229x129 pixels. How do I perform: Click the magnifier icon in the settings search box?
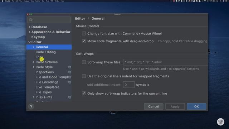[31, 20]
